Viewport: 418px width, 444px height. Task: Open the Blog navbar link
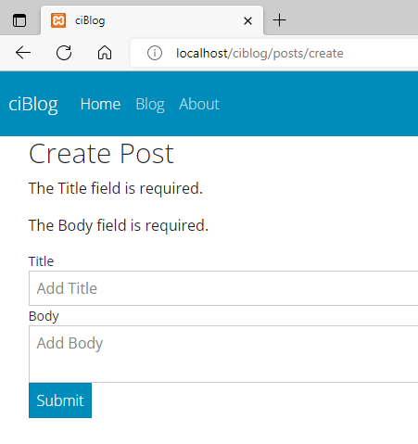click(x=150, y=105)
